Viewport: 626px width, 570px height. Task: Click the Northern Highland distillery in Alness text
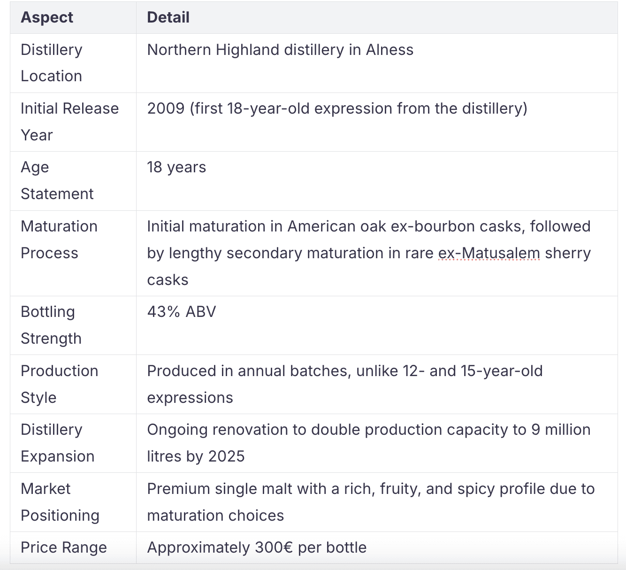tap(280, 50)
